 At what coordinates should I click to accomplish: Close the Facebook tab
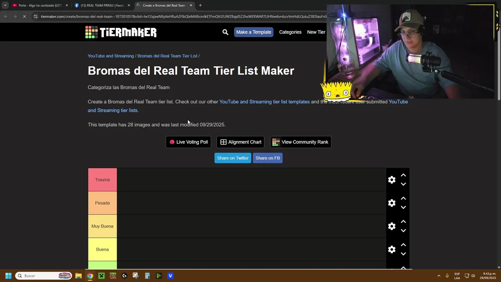pos(129,5)
